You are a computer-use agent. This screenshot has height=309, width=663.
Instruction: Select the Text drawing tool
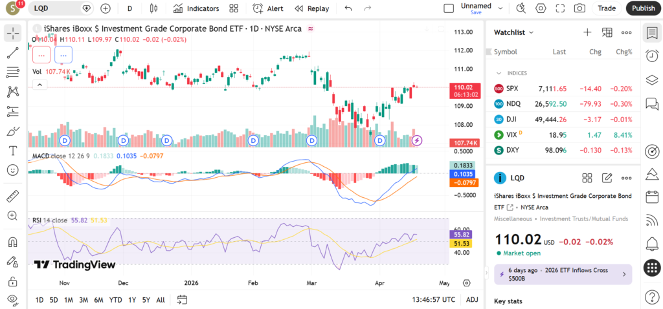(x=12, y=151)
